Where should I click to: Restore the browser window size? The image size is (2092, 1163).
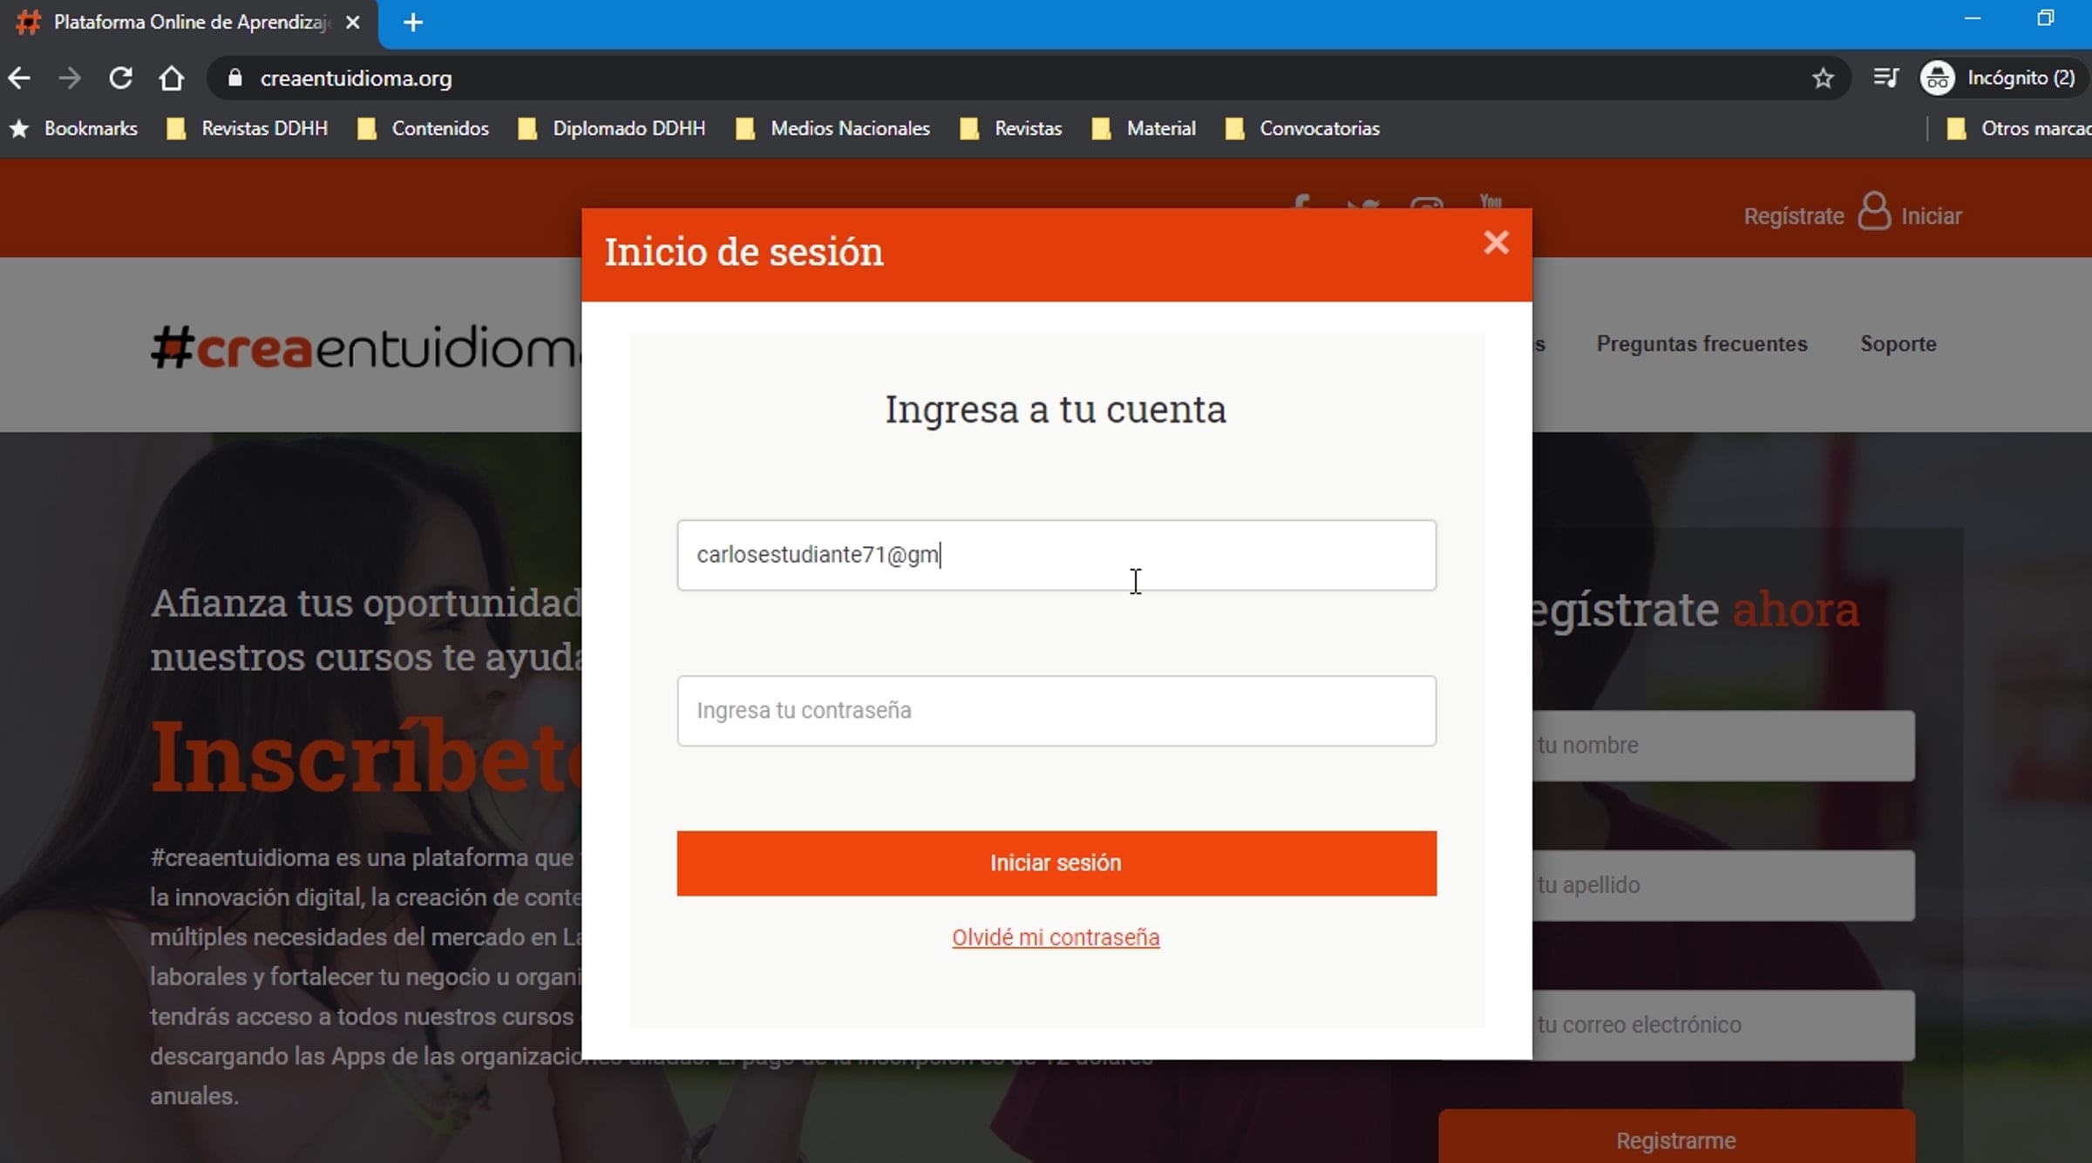pyautogui.click(x=2045, y=18)
